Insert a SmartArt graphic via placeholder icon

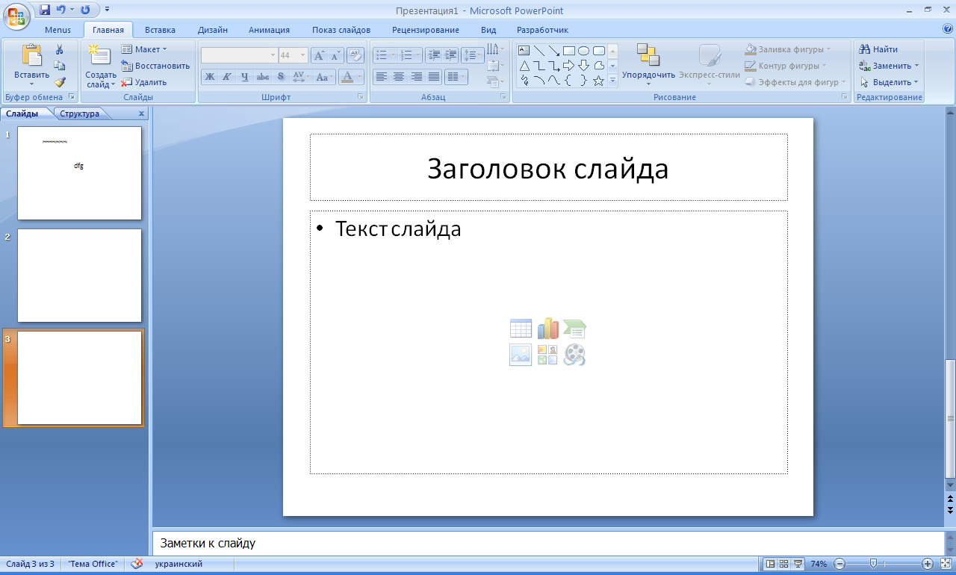[x=574, y=329]
